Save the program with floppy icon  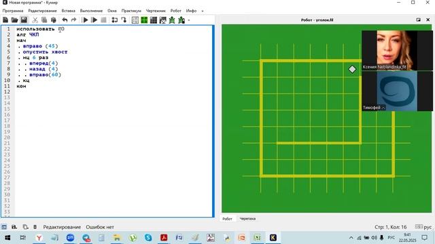click(x=24, y=20)
